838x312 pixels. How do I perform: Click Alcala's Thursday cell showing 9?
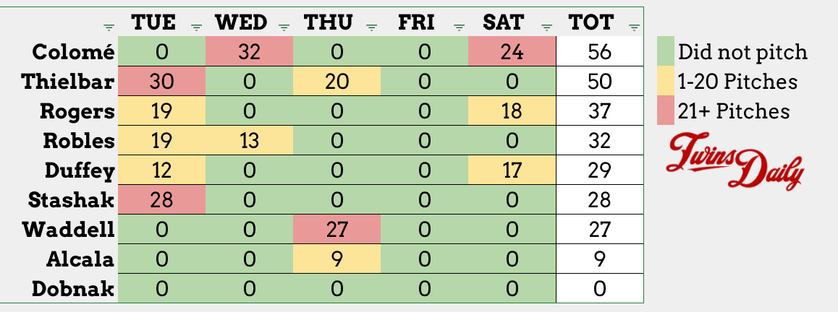(x=336, y=259)
